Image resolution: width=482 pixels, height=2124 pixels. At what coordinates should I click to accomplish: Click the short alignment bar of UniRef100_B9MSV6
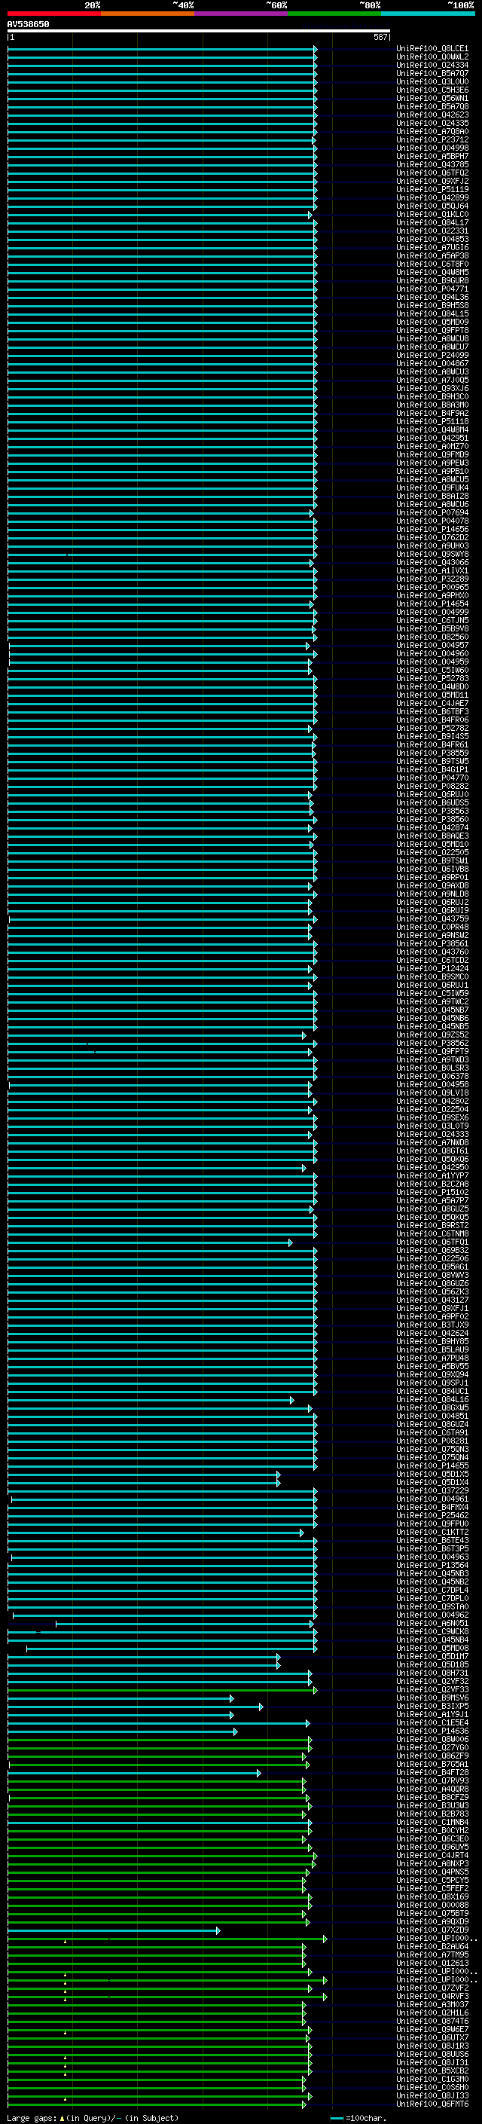tap(120, 1698)
